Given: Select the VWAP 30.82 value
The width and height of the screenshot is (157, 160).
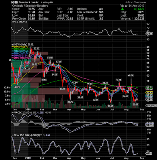Looking at the screenshot, I should [x=70, y=19].
